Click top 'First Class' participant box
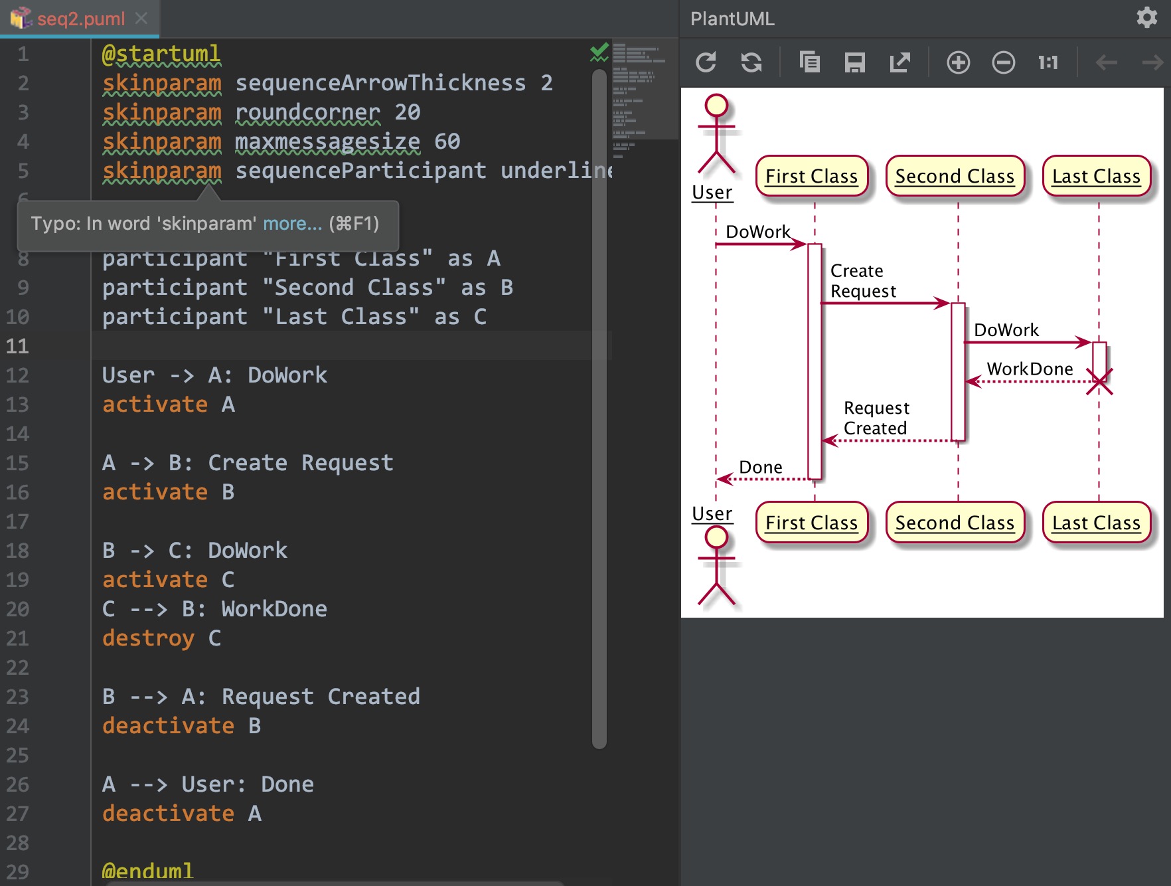 pos(811,176)
